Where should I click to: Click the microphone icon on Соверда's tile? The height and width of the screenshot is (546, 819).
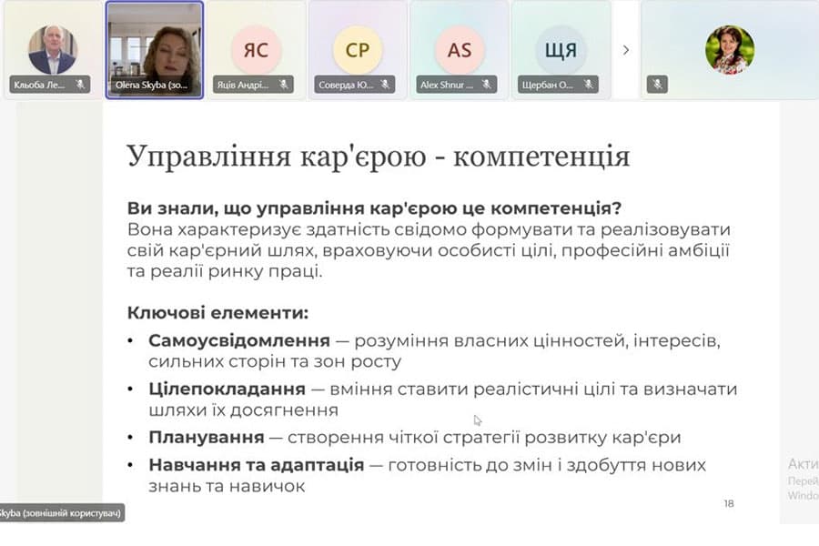(x=383, y=83)
